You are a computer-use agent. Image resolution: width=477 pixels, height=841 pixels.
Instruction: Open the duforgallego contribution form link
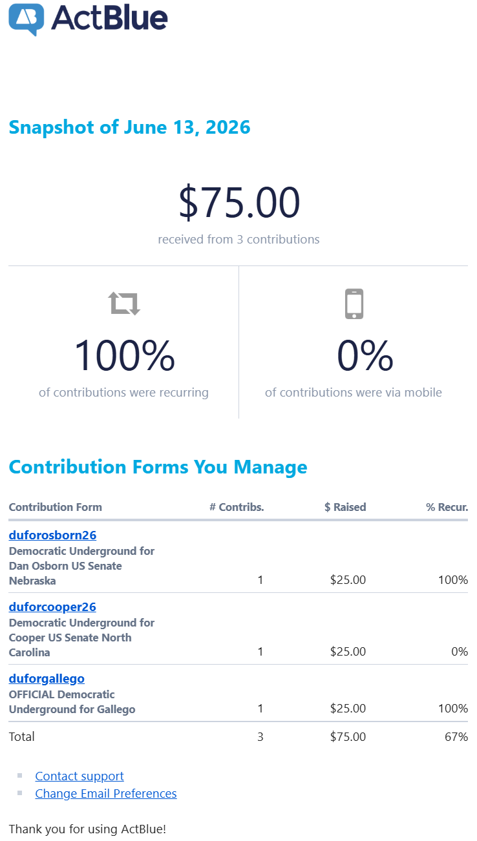point(47,678)
